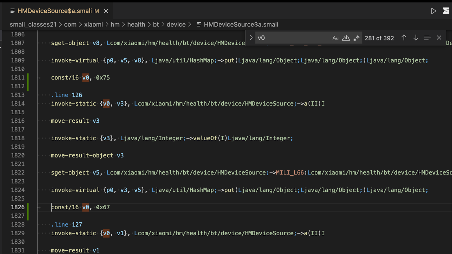This screenshot has height=254, width=452.
Task: Click '.line 127' directive
Action: click(x=67, y=225)
